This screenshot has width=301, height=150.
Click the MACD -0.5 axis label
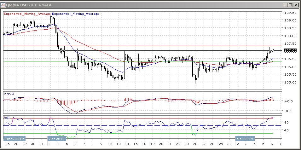[x=288, y=111]
